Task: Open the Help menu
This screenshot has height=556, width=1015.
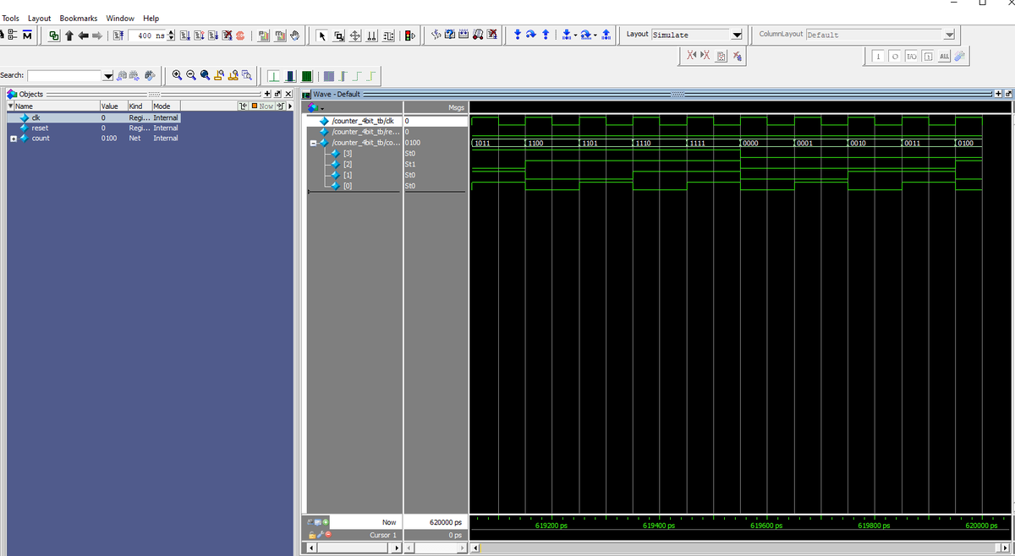Action: [151, 19]
